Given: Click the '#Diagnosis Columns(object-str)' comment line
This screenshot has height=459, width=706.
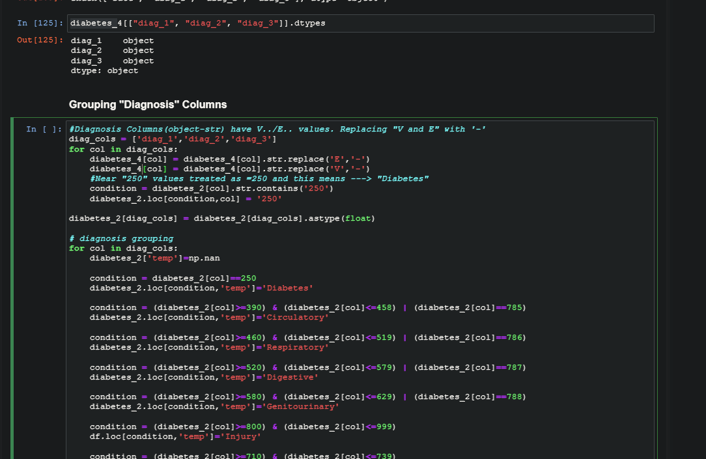Looking at the screenshot, I should pos(277,129).
